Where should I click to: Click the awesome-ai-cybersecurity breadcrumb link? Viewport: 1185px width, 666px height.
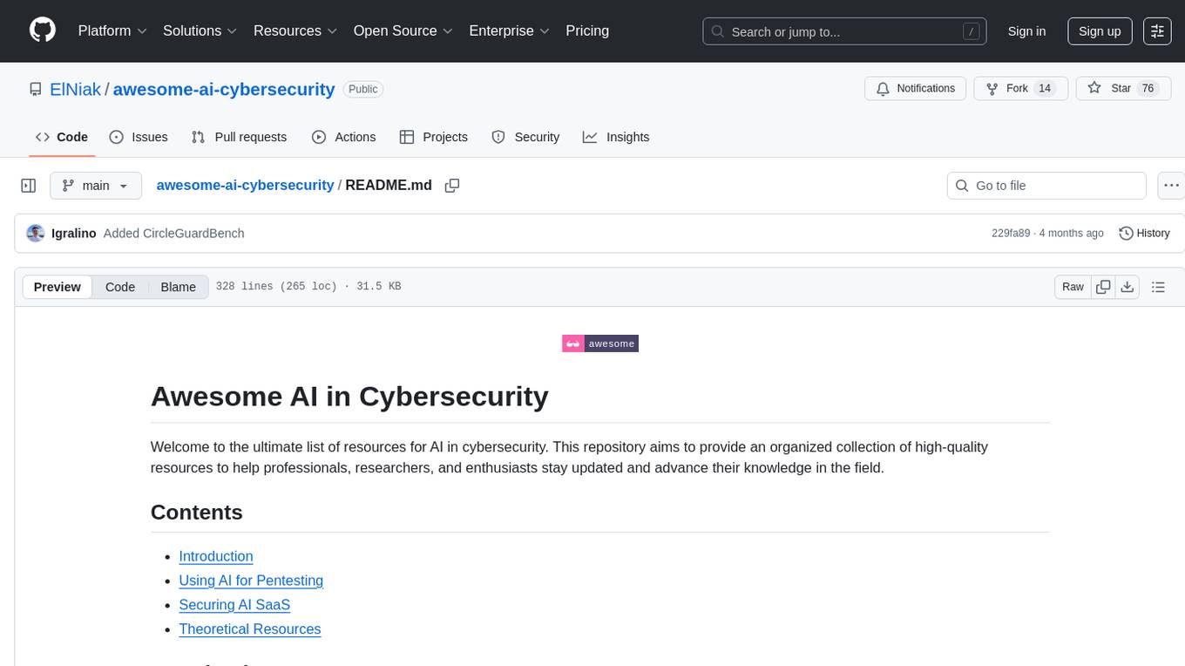[x=245, y=185]
